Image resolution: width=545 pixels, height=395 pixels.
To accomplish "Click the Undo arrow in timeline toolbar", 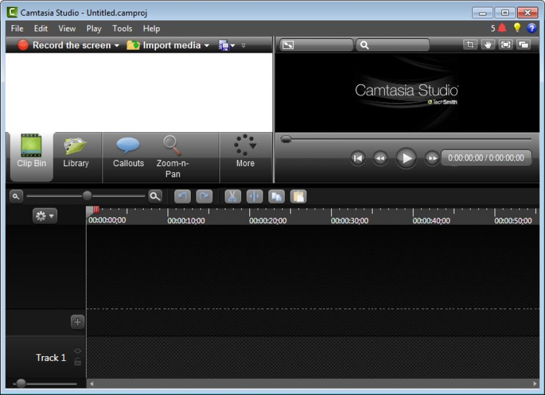I will [x=183, y=196].
